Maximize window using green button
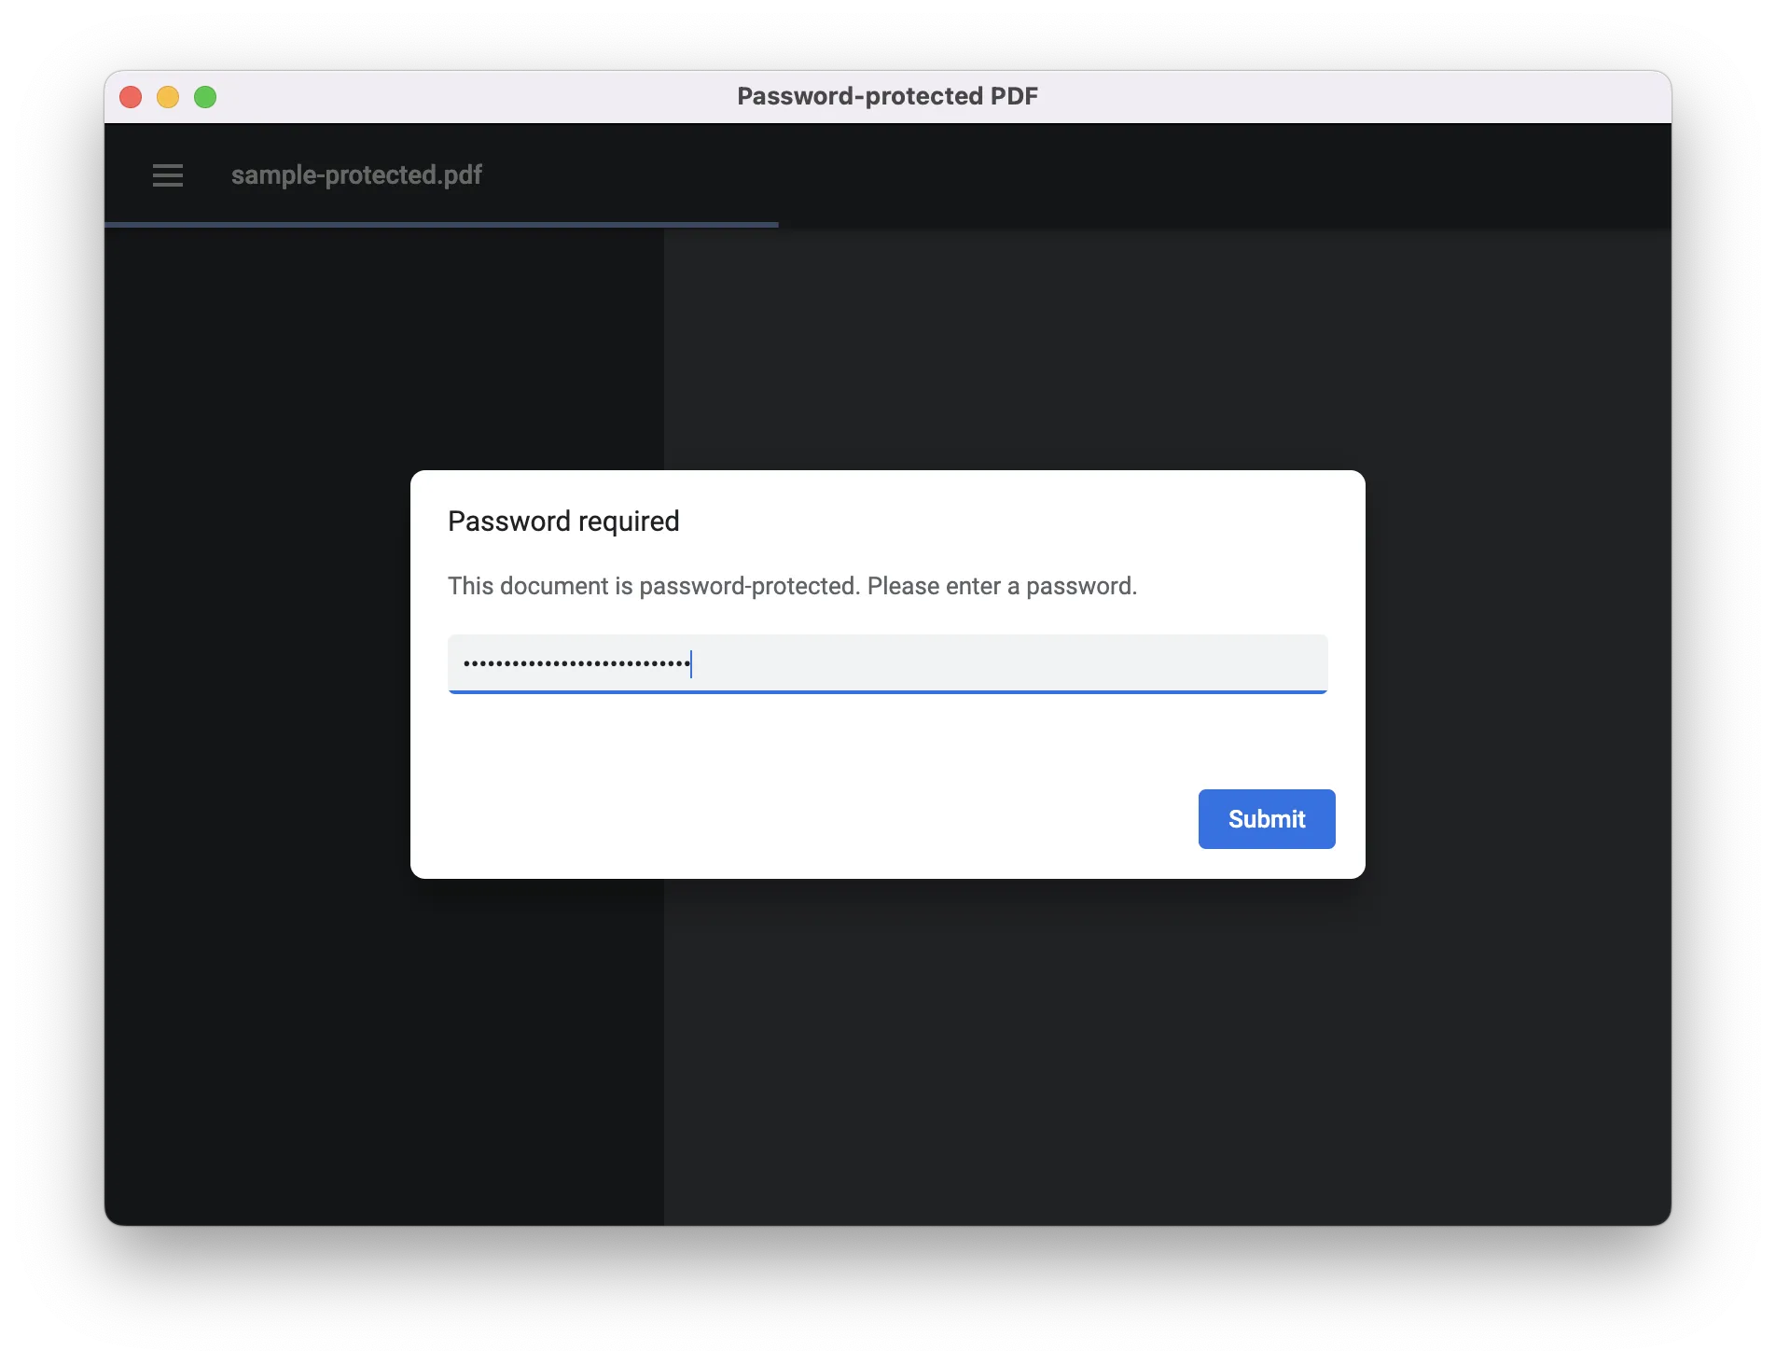Screen dimensions: 1776x1364 tap(205, 97)
